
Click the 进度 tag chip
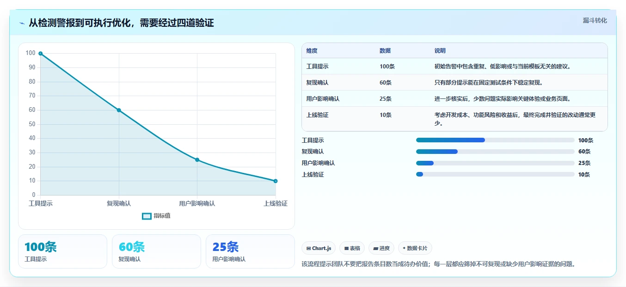381,248
